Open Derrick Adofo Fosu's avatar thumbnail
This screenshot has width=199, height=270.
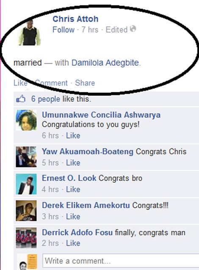pos(26,238)
